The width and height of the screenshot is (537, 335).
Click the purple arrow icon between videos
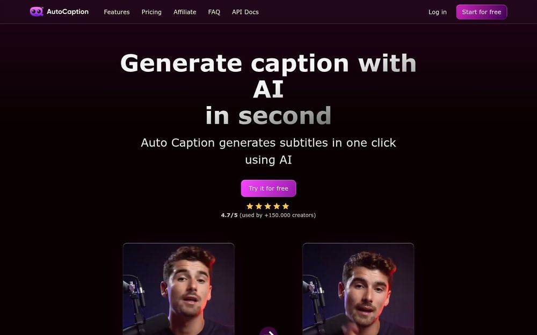pos(268,332)
